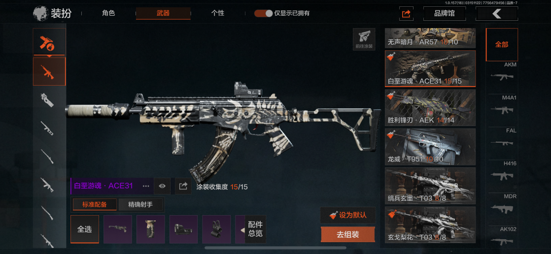Screen dimensions: 551x254
Task: Select the submachine gun category icon
Action: (x=47, y=100)
